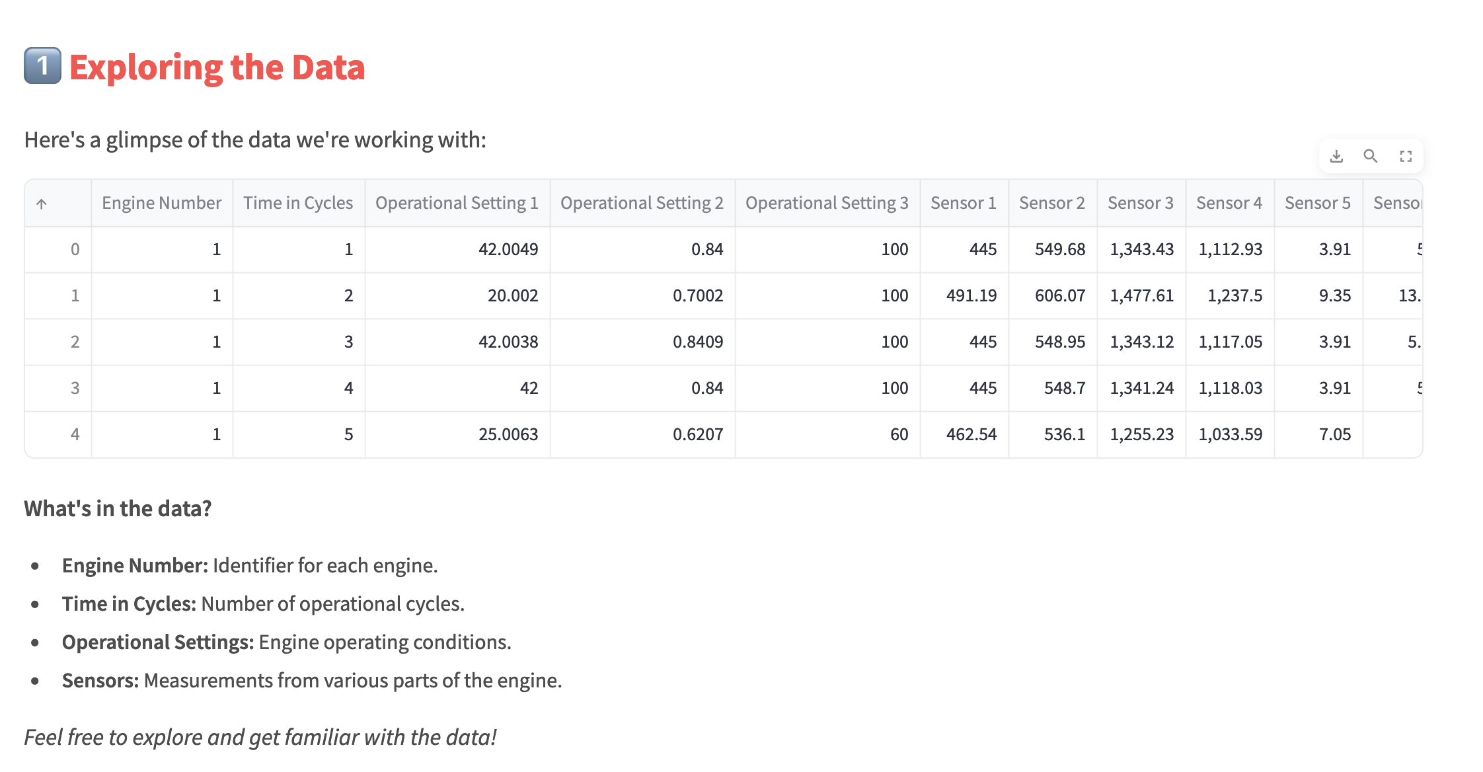Click the Sensor 5 column header
Screen dimensions: 1483x772
pyautogui.click(x=1318, y=203)
